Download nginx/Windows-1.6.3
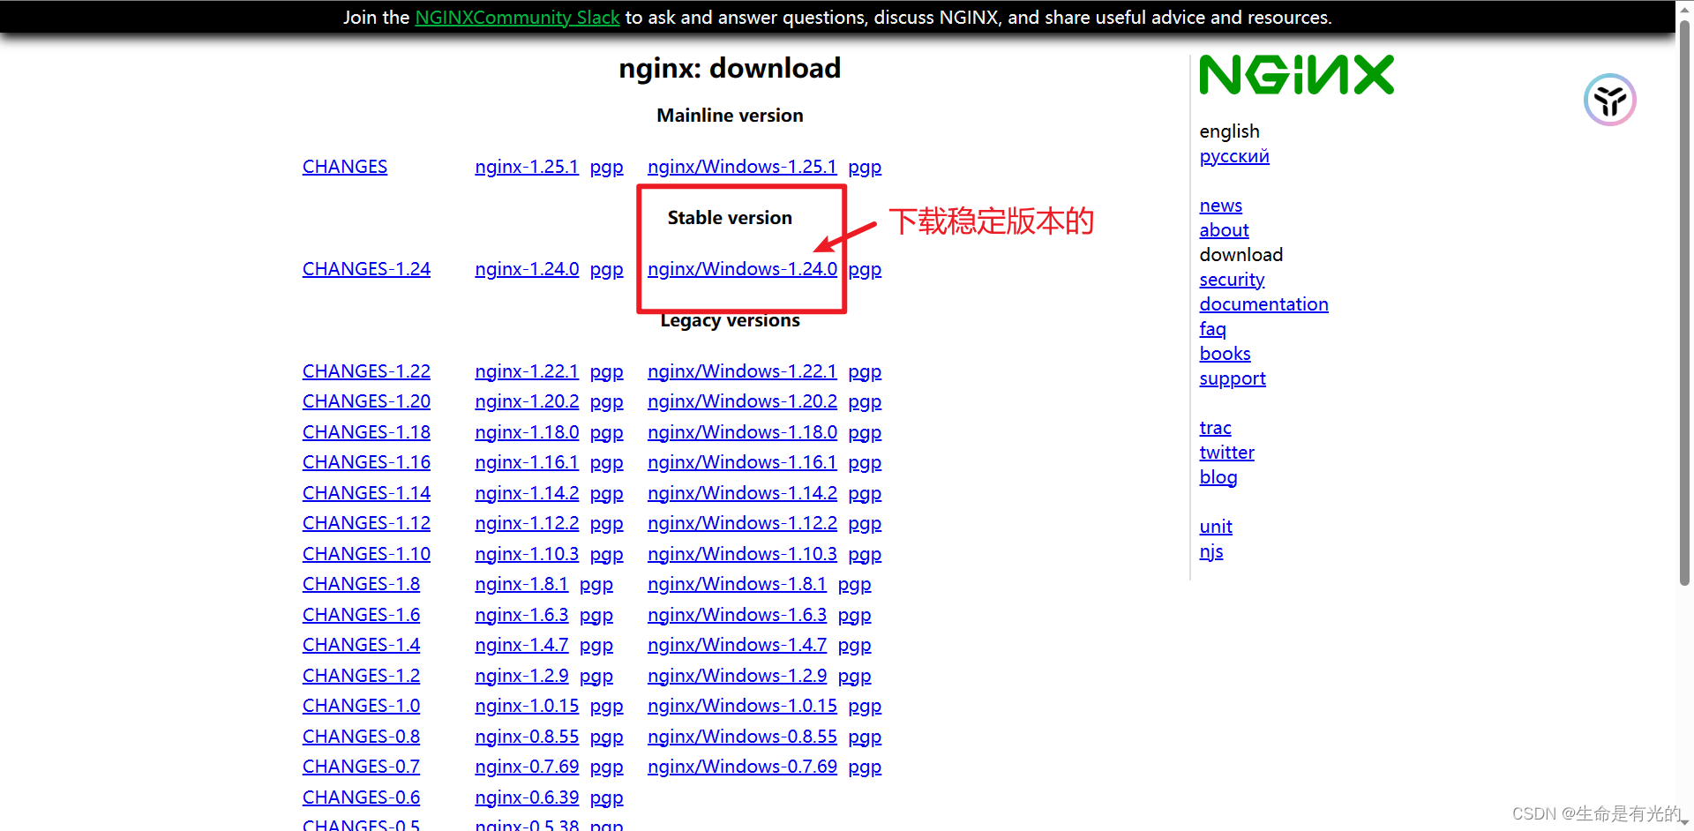 coord(737,615)
